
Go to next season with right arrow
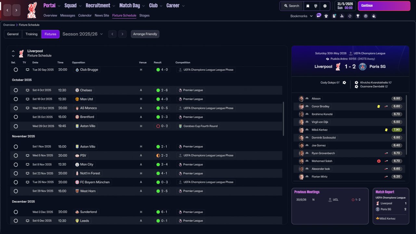tap(122, 34)
